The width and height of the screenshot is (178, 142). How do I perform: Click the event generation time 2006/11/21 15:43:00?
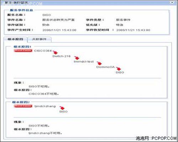[59, 30]
